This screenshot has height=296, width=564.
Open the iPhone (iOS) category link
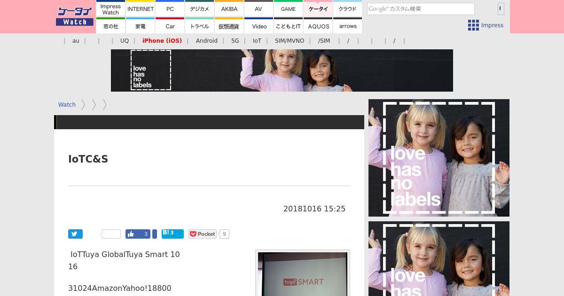[162, 41]
